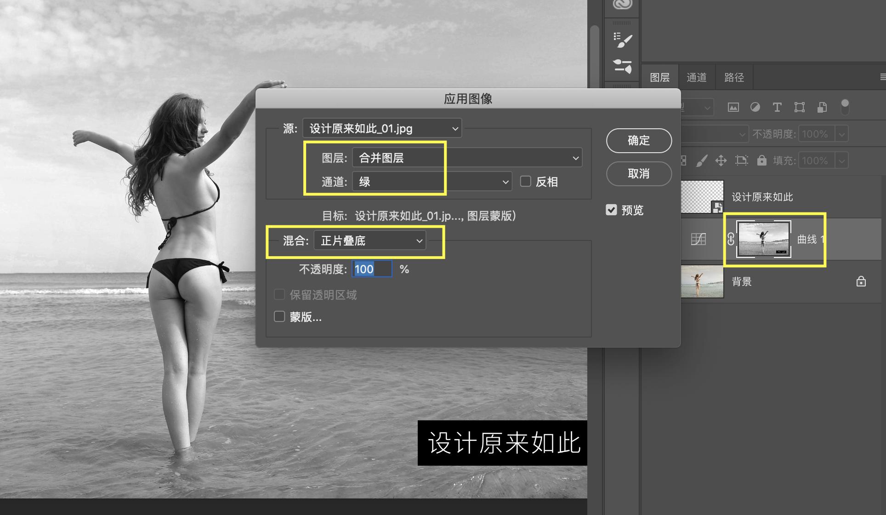This screenshot has height=515, width=886.
Task: Click the 取消 (Cancel) button
Action: coord(639,174)
